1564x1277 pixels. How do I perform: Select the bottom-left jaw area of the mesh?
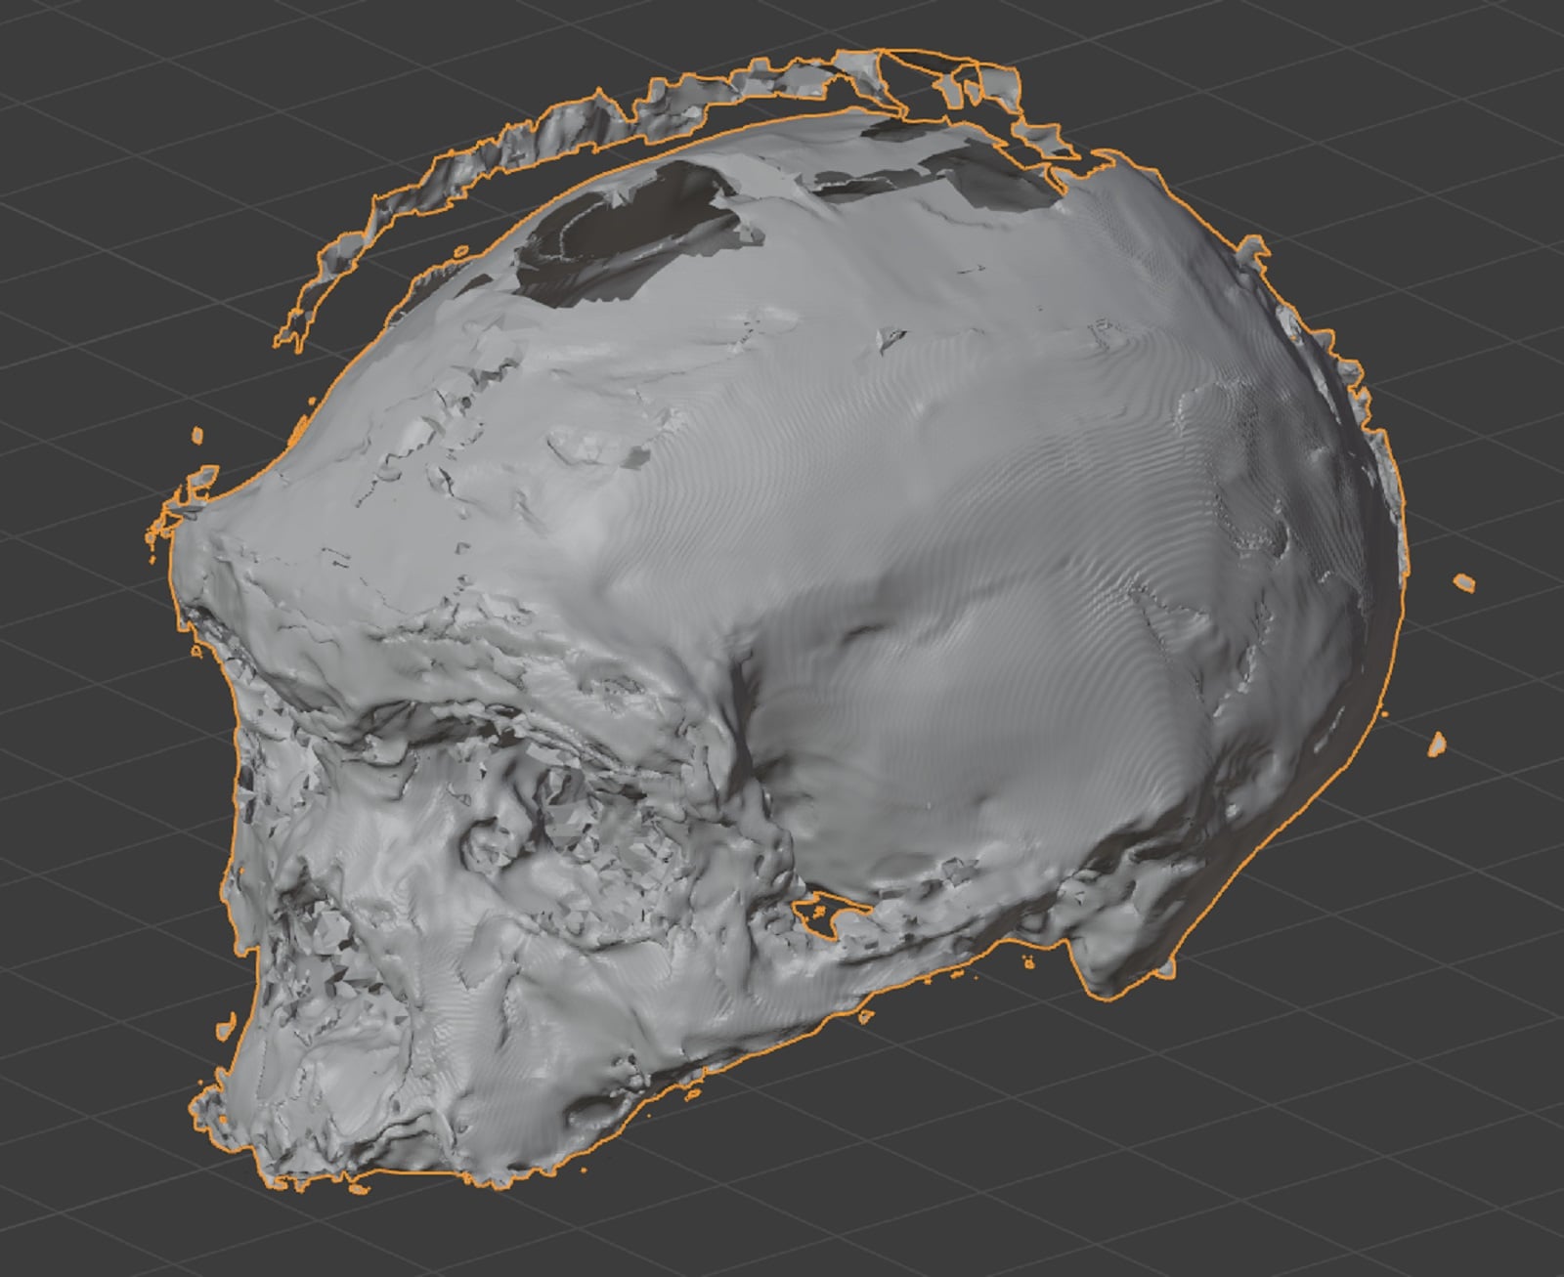pos(293,1124)
